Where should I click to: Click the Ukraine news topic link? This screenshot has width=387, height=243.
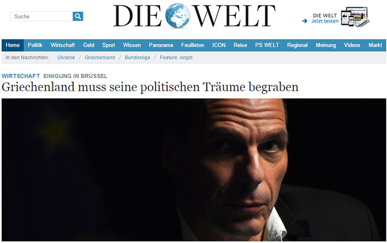pos(66,57)
